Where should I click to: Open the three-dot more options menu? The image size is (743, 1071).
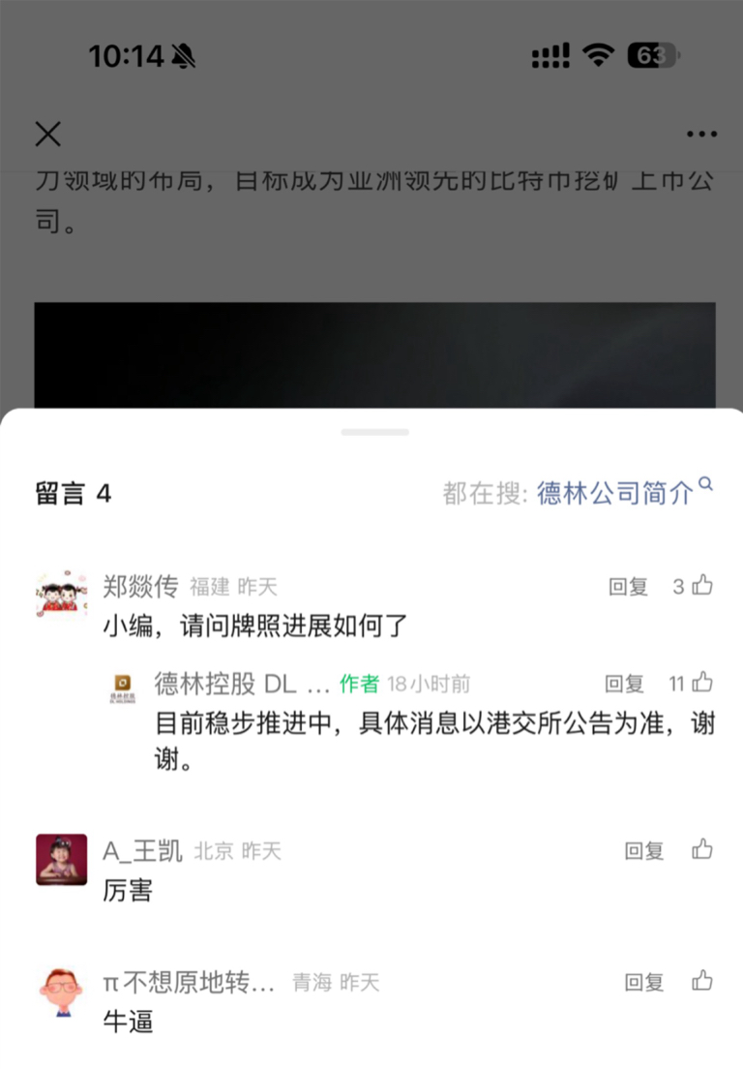click(701, 134)
